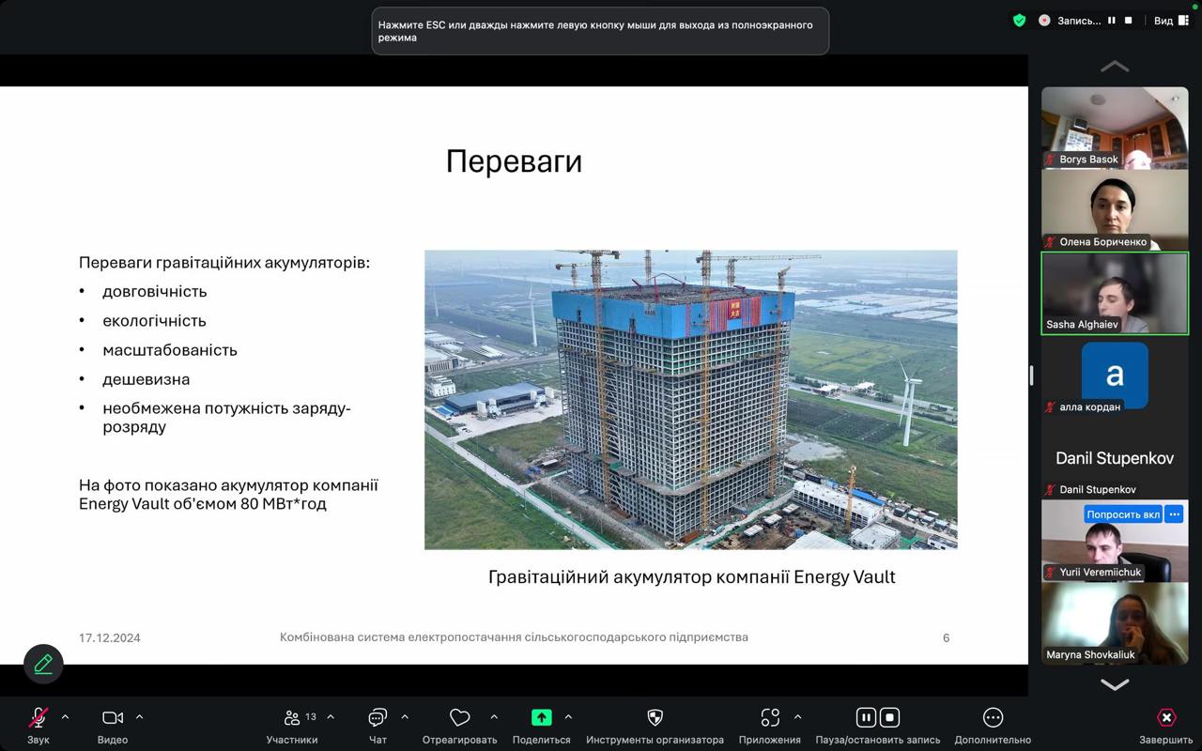Click muted mic icon beside алла кордан
The height and width of the screenshot is (751, 1202).
(1051, 407)
